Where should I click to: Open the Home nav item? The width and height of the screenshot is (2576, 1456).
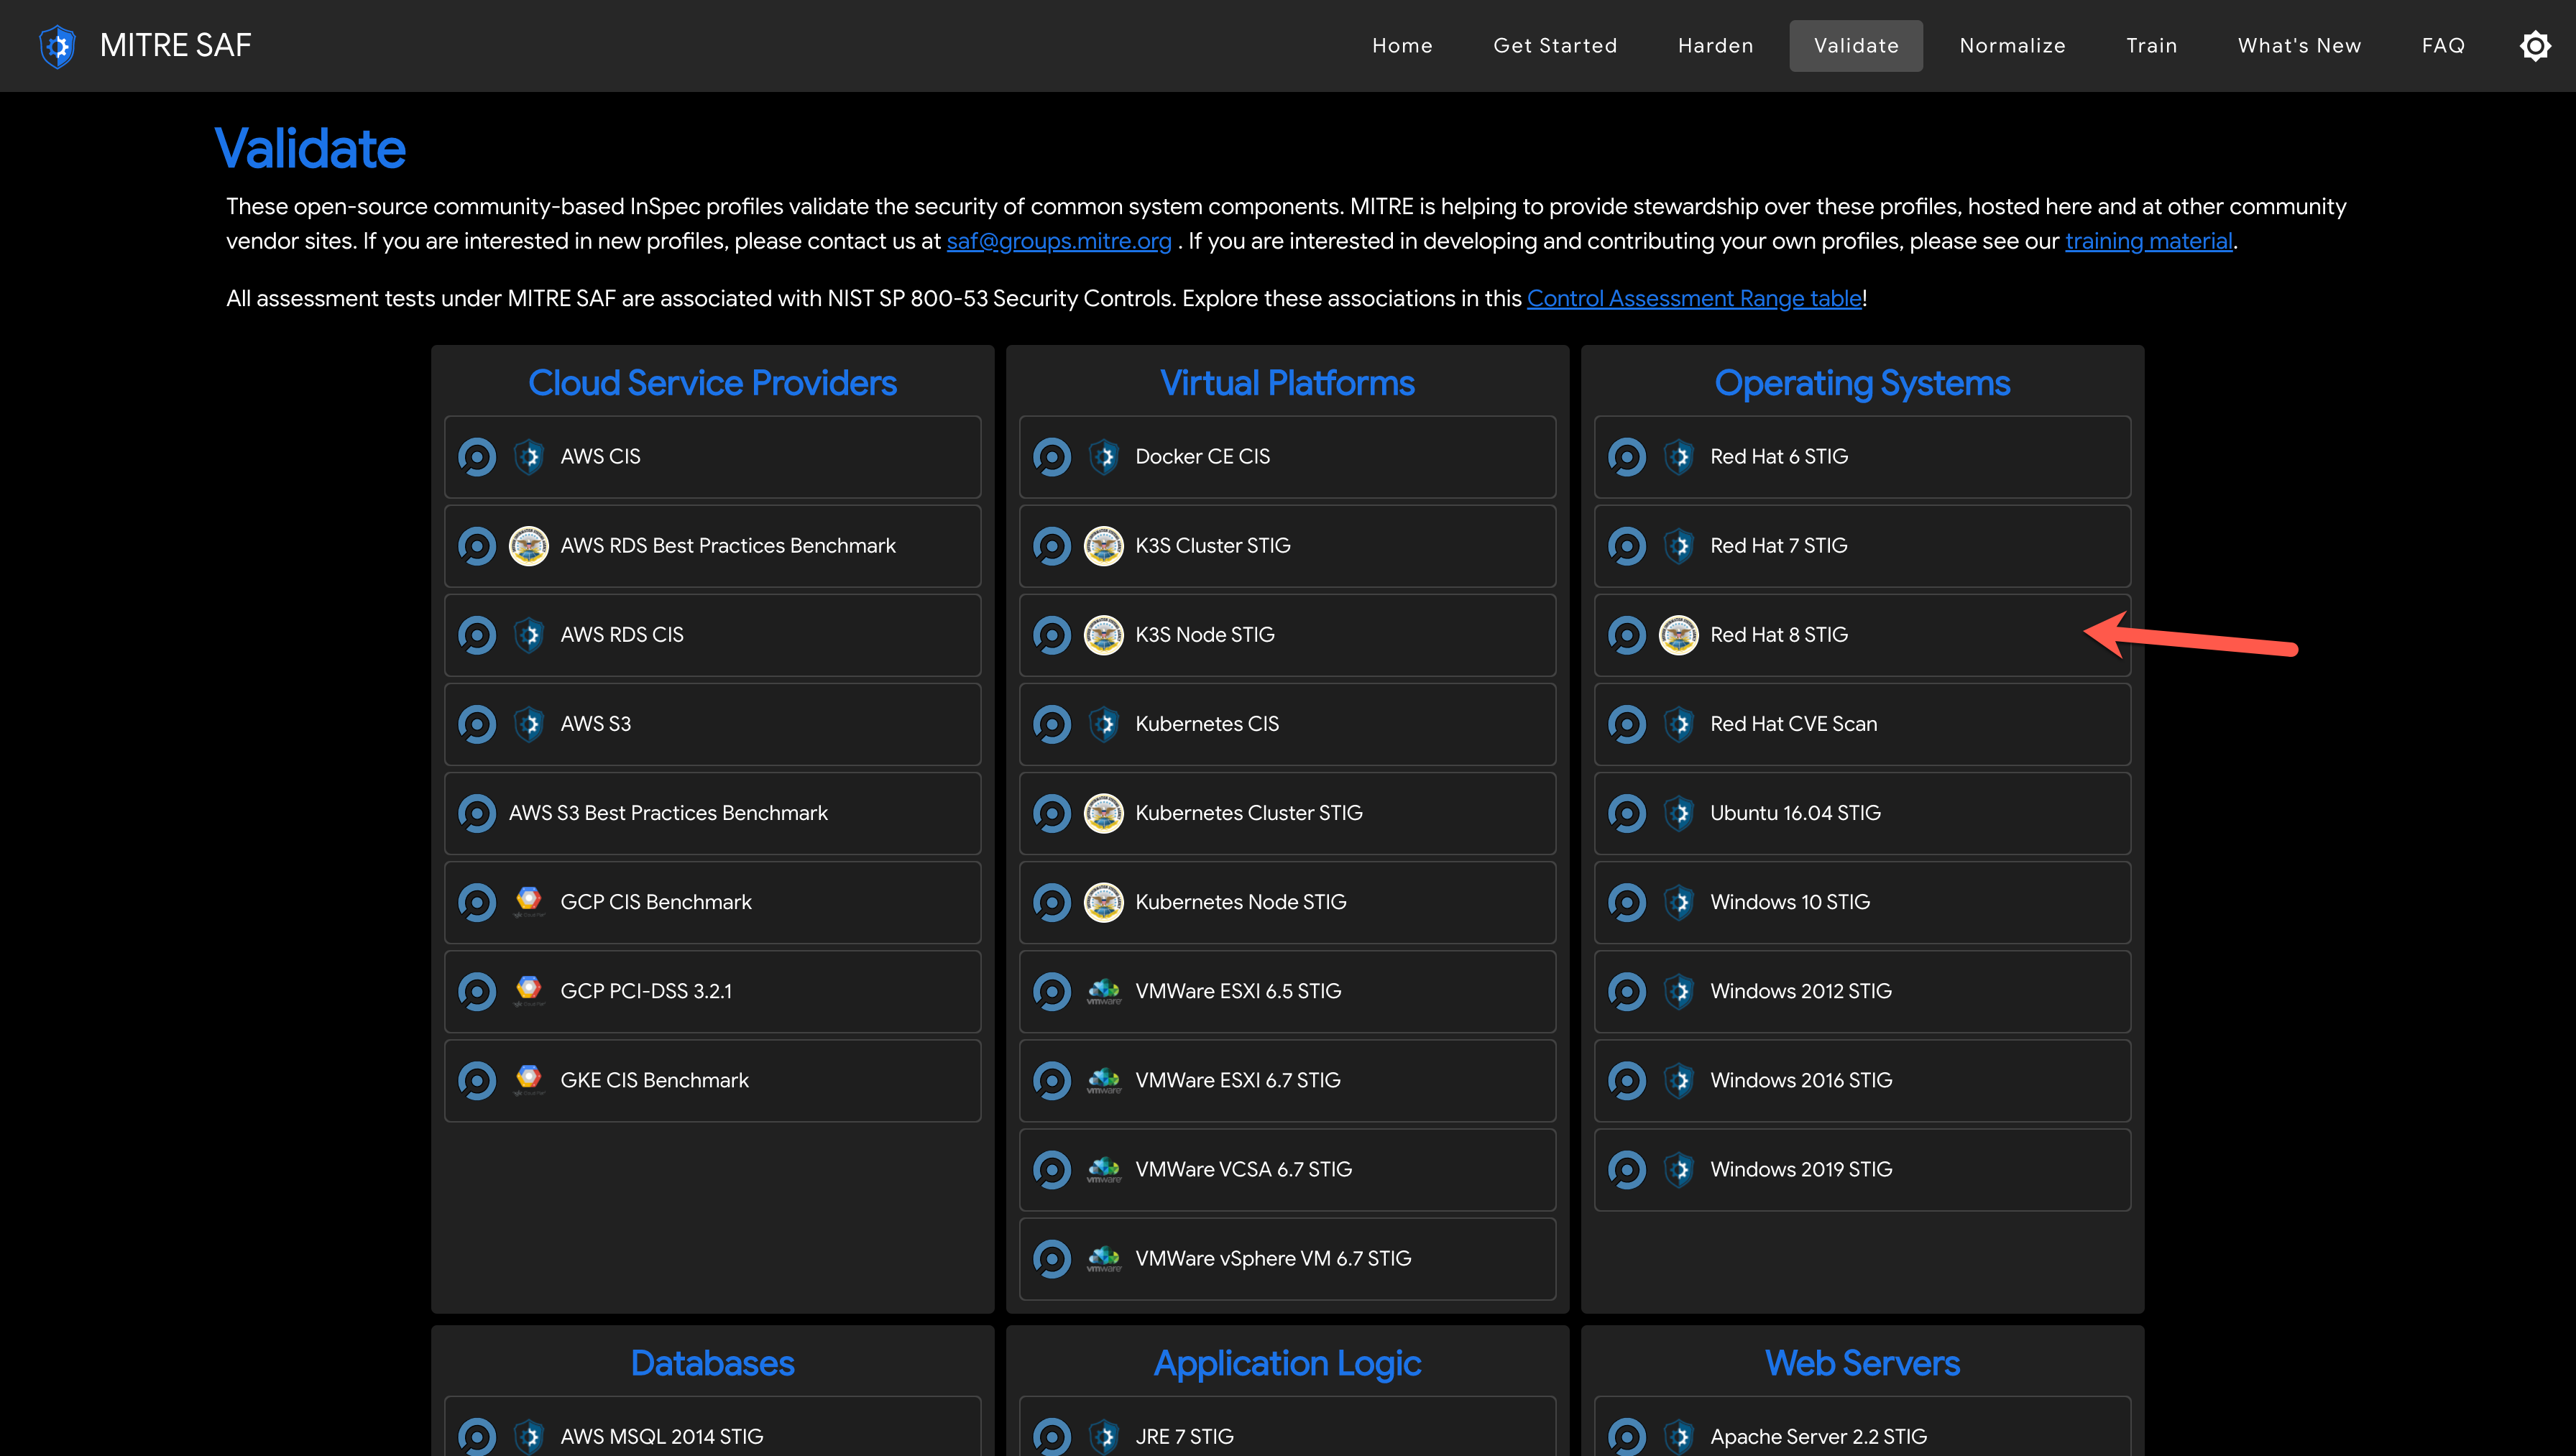[1402, 46]
